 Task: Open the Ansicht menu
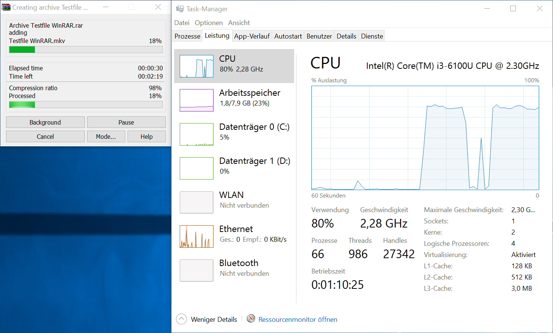239,23
